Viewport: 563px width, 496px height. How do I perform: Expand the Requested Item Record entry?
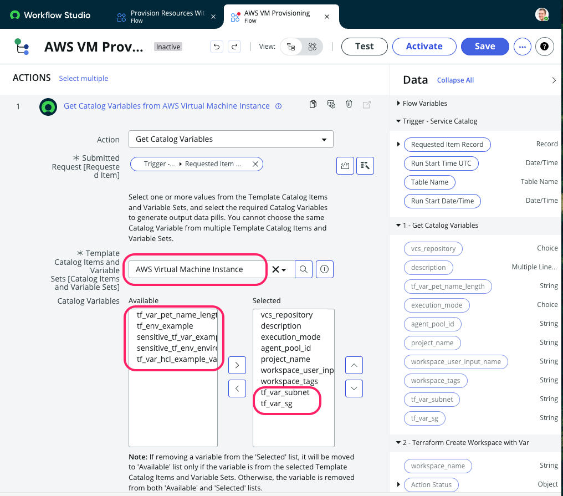tap(398, 144)
